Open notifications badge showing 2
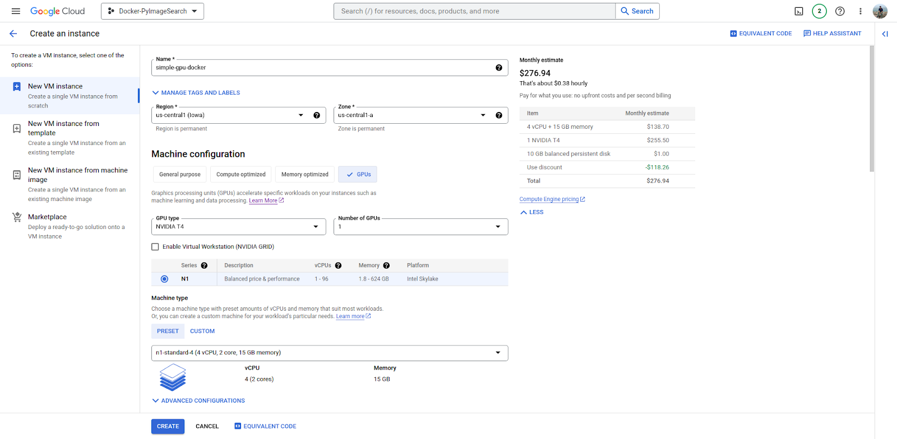The image size is (897, 439). click(819, 11)
